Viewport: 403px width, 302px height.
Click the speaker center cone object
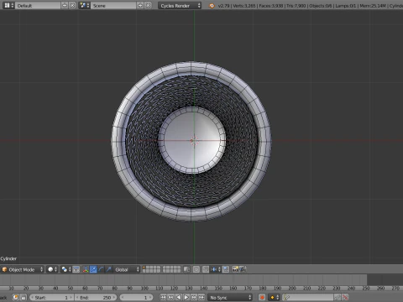pos(192,140)
